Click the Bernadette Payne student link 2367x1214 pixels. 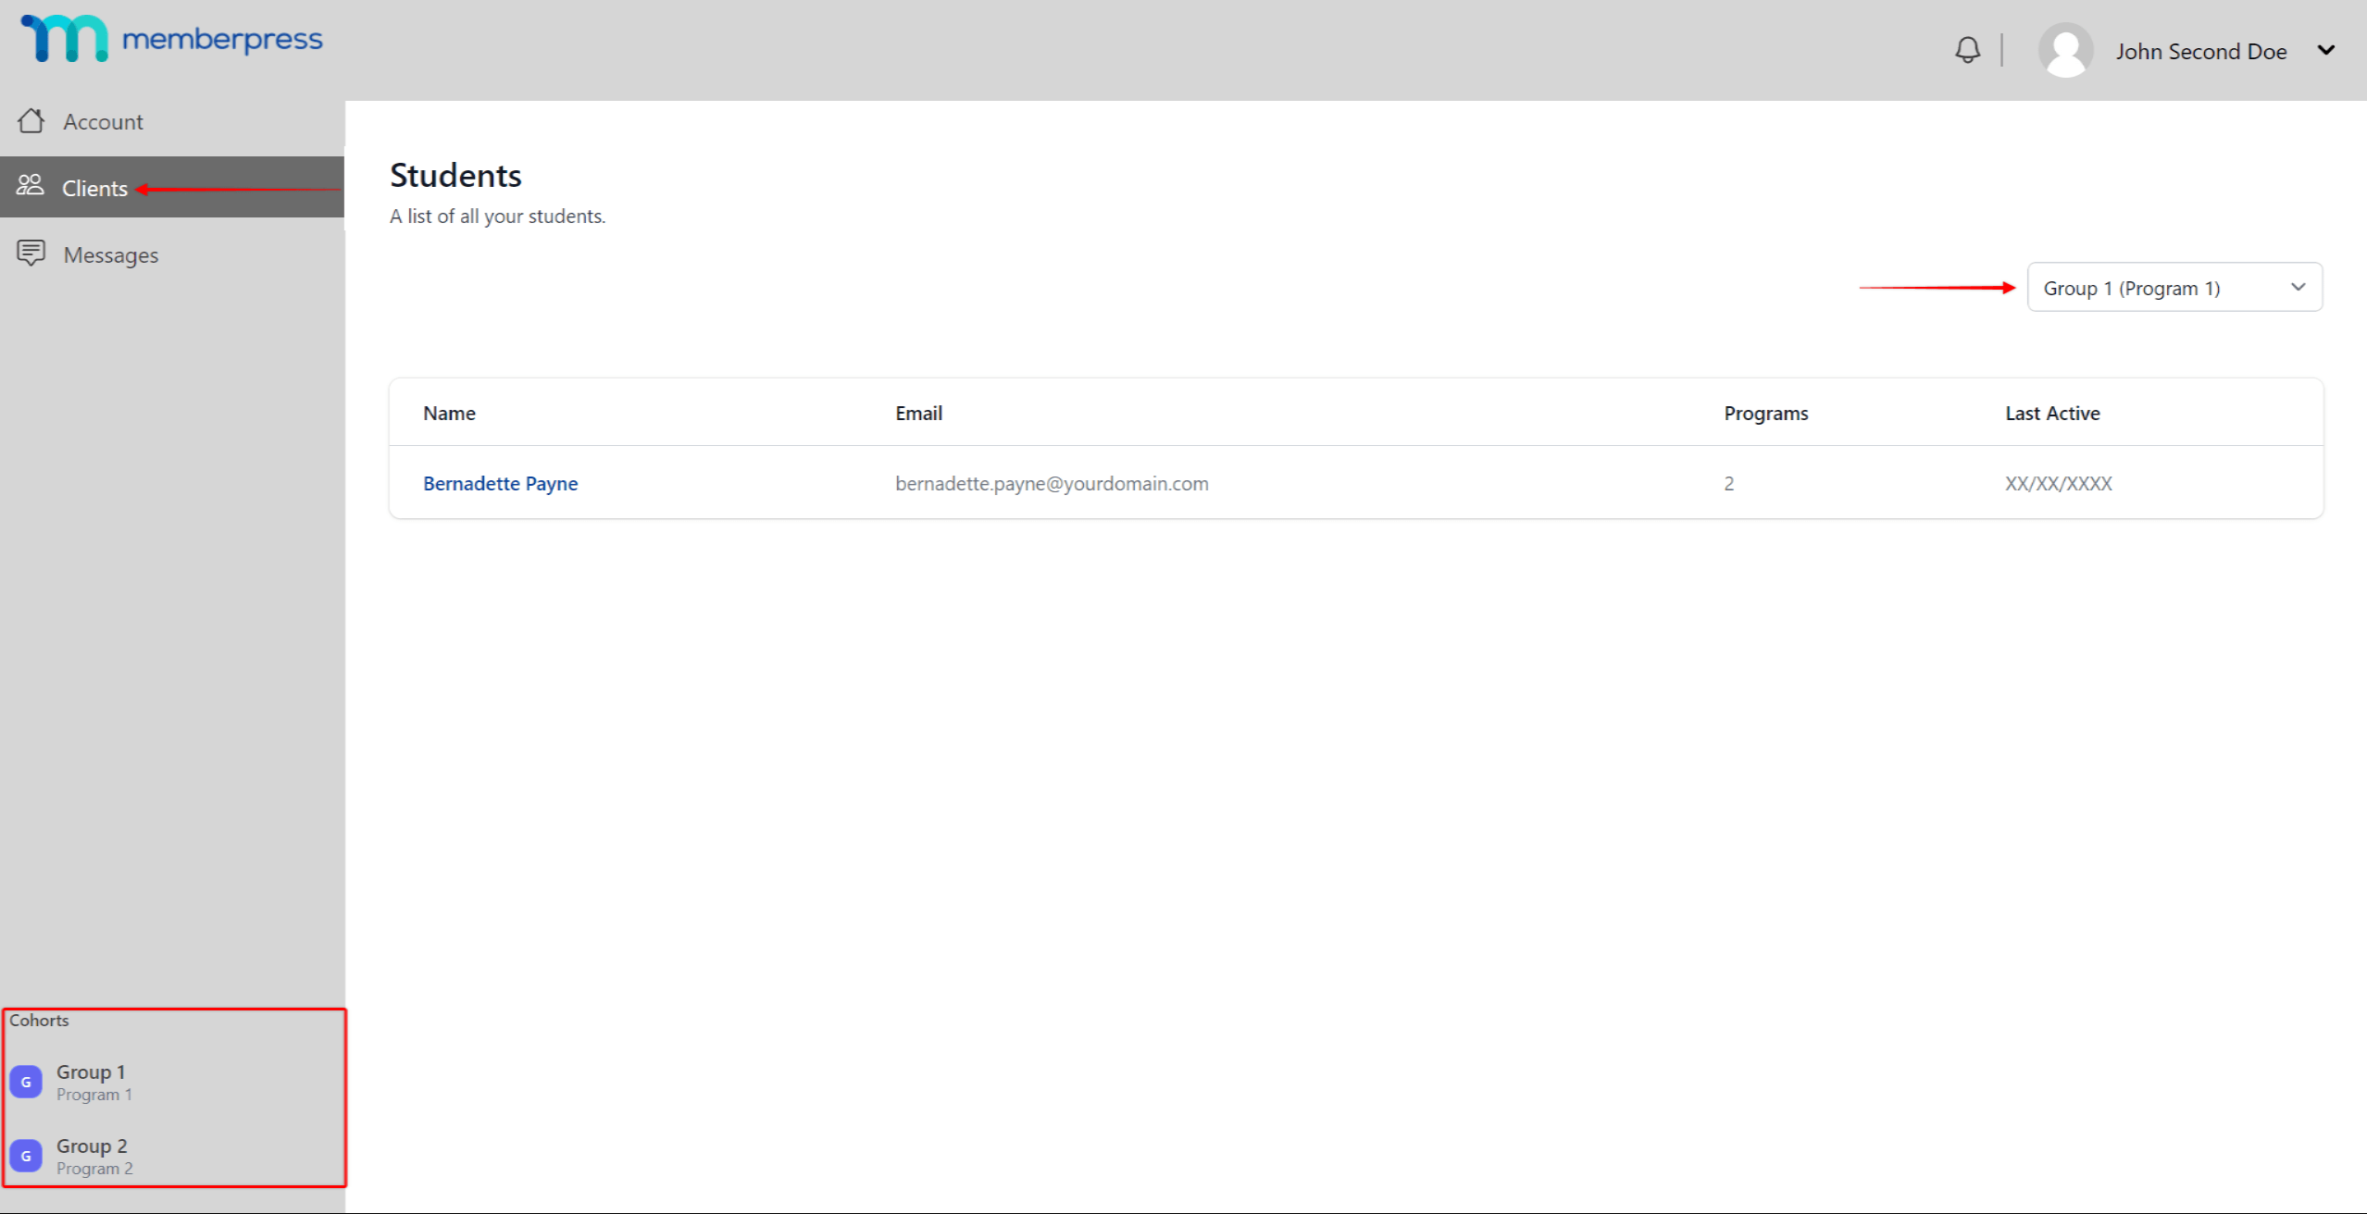tap(499, 483)
